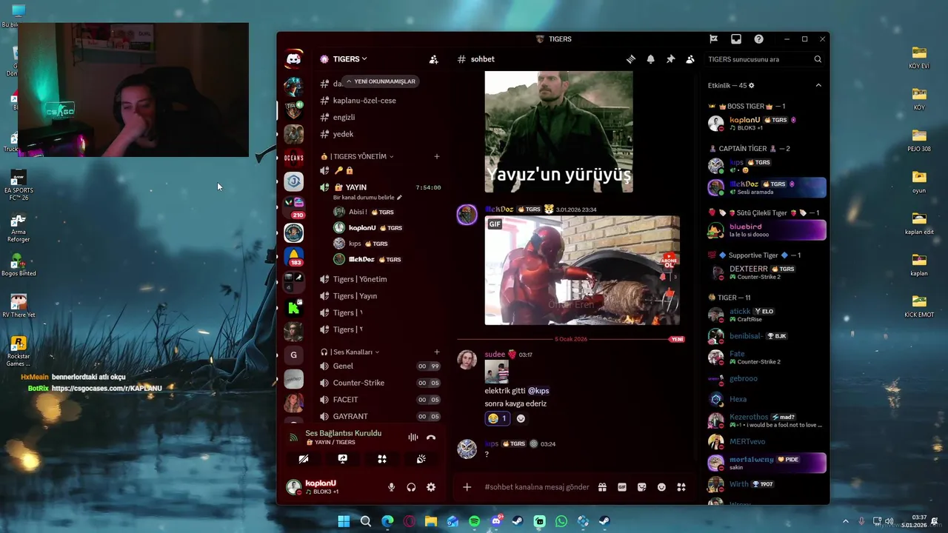Screen dimensions: 948x533
Task: Disconnect from voice with hang-up icon
Action: coord(431,438)
